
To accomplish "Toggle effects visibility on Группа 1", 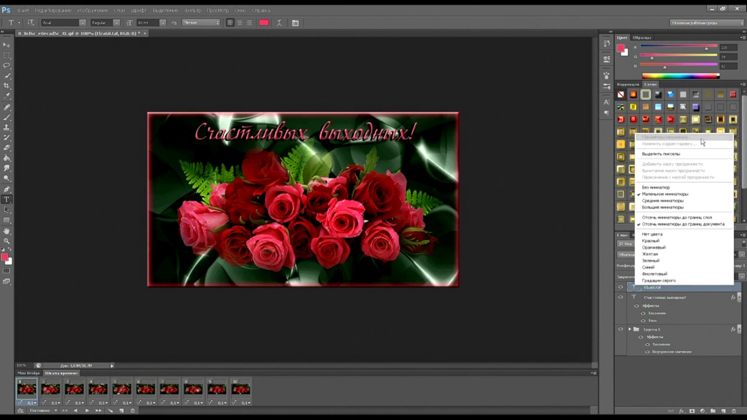I will tap(641, 337).
